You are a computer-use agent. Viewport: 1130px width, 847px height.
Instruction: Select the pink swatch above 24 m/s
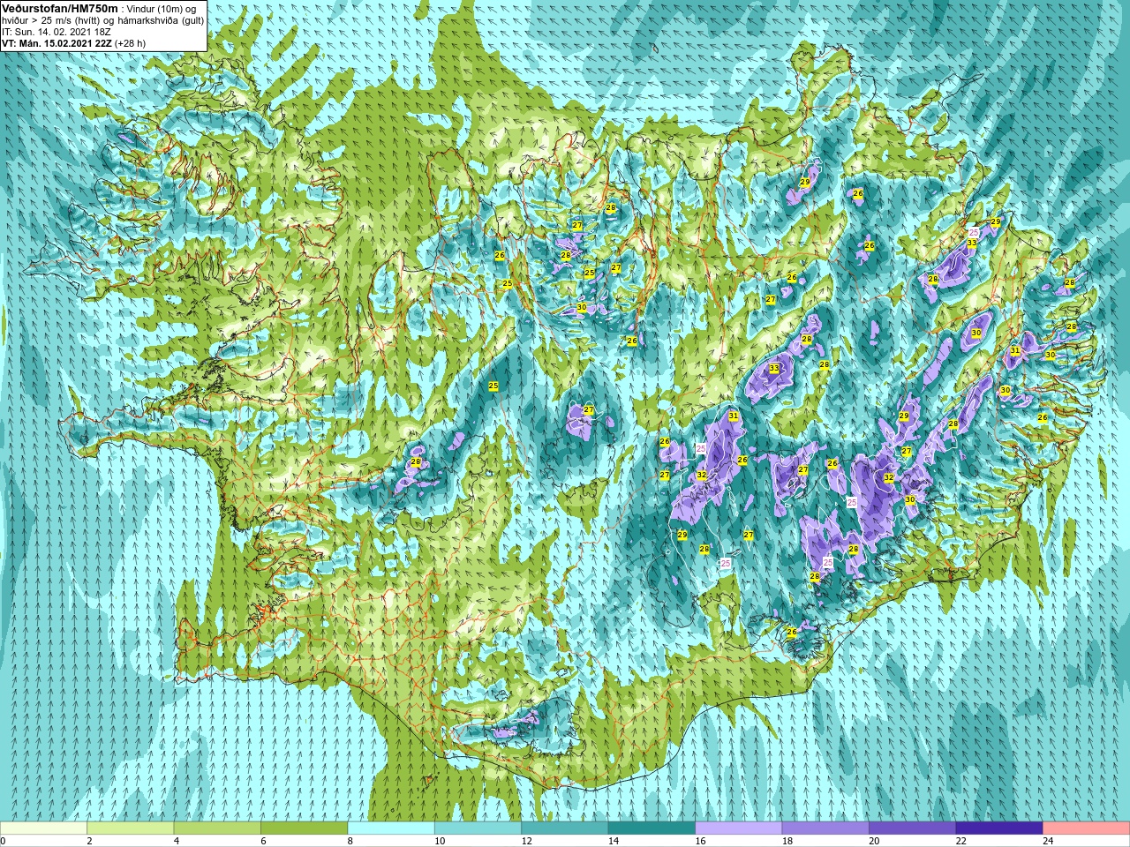pyautogui.click(x=1087, y=828)
